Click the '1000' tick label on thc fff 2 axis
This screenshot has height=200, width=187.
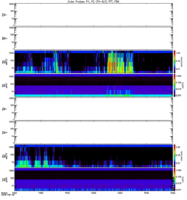(x=11, y=122)
